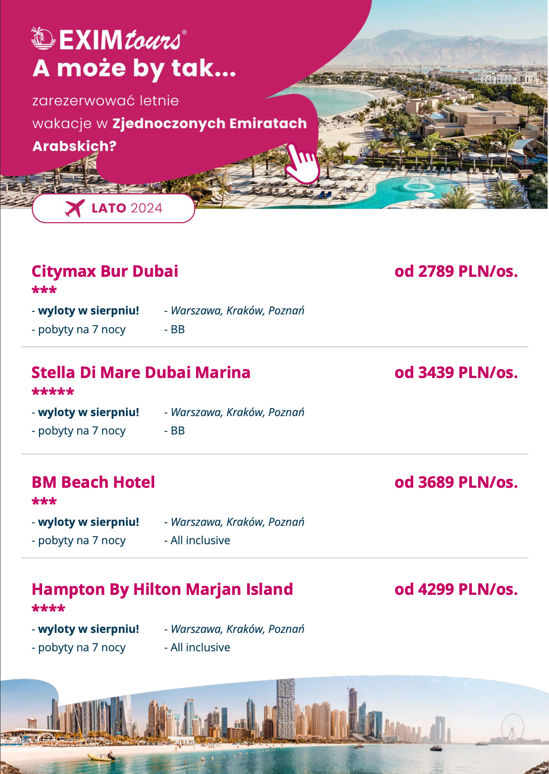The height and width of the screenshot is (774, 549).
Task: Click the airplane icon beside LATO 2024
Action: (74, 208)
